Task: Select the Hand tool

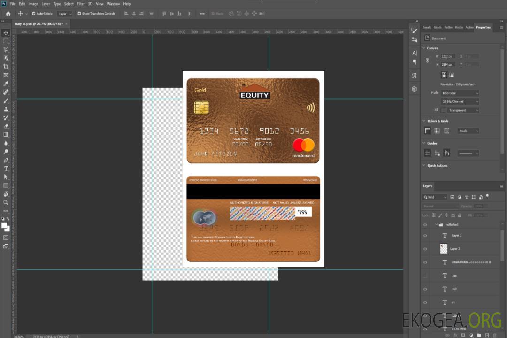Action: [6, 194]
